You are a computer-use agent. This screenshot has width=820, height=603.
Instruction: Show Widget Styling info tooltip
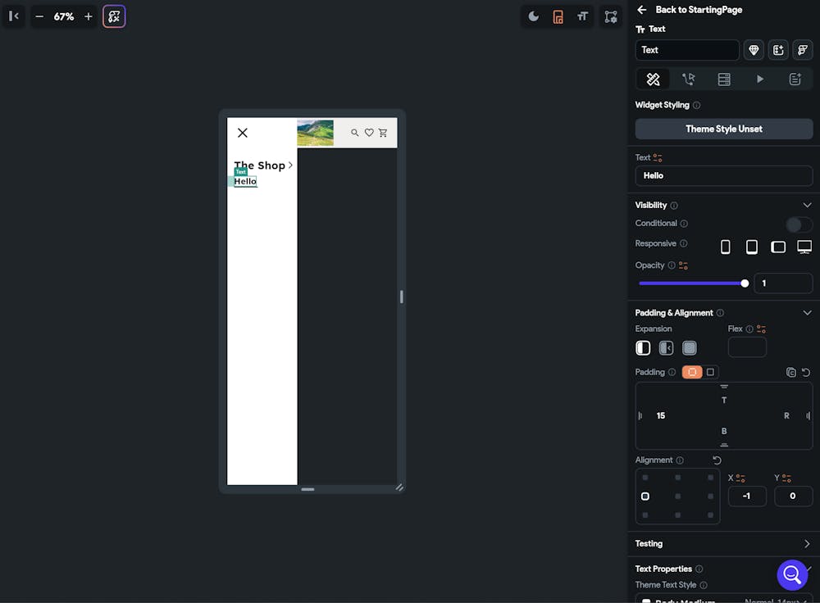pos(696,105)
